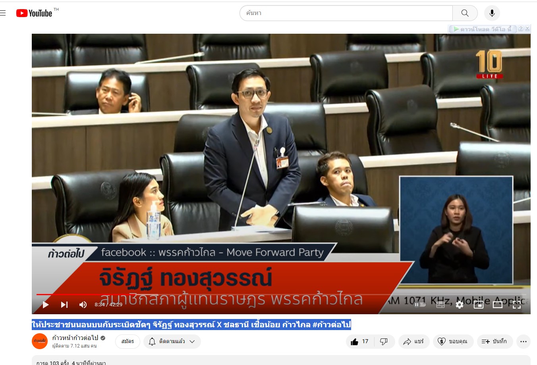Click the video timestamp 8:34 / 42:29
The width and height of the screenshot is (537, 365).
coord(108,305)
